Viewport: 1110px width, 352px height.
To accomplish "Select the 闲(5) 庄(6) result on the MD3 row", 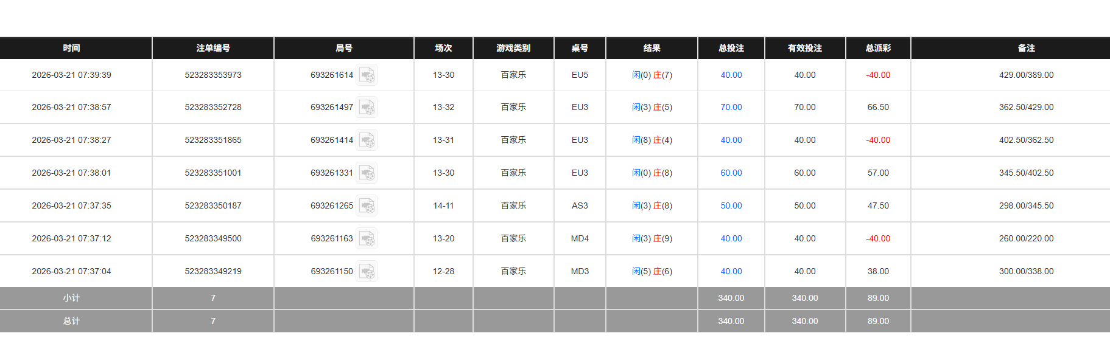I will [652, 271].
